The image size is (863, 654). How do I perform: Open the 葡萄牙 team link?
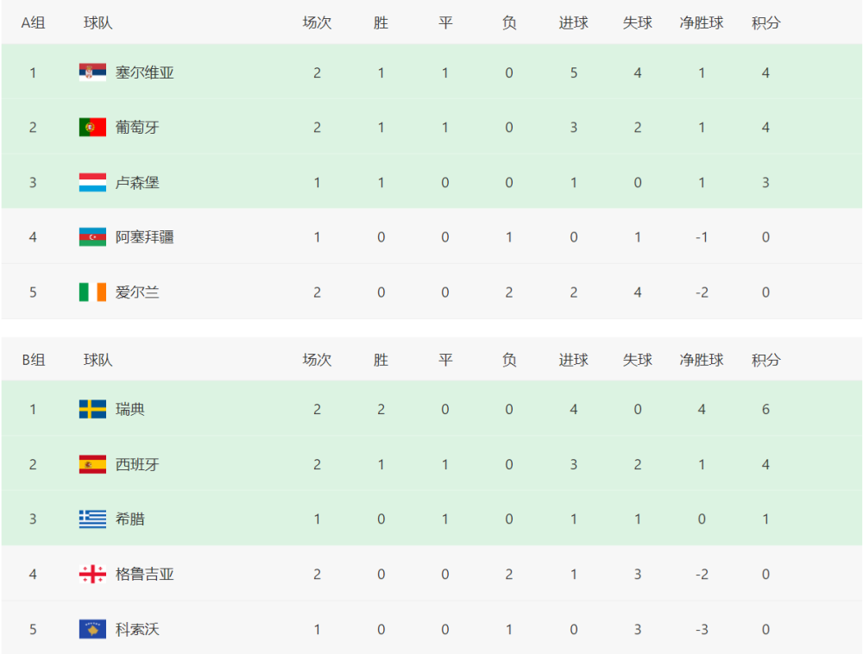click(137, 128)
